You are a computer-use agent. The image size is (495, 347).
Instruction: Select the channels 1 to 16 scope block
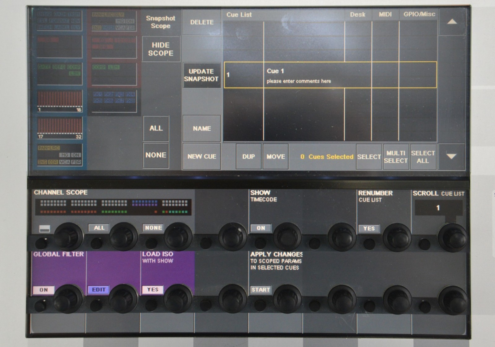60,101
